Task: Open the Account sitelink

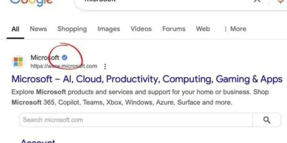Action: pos(38,141)
